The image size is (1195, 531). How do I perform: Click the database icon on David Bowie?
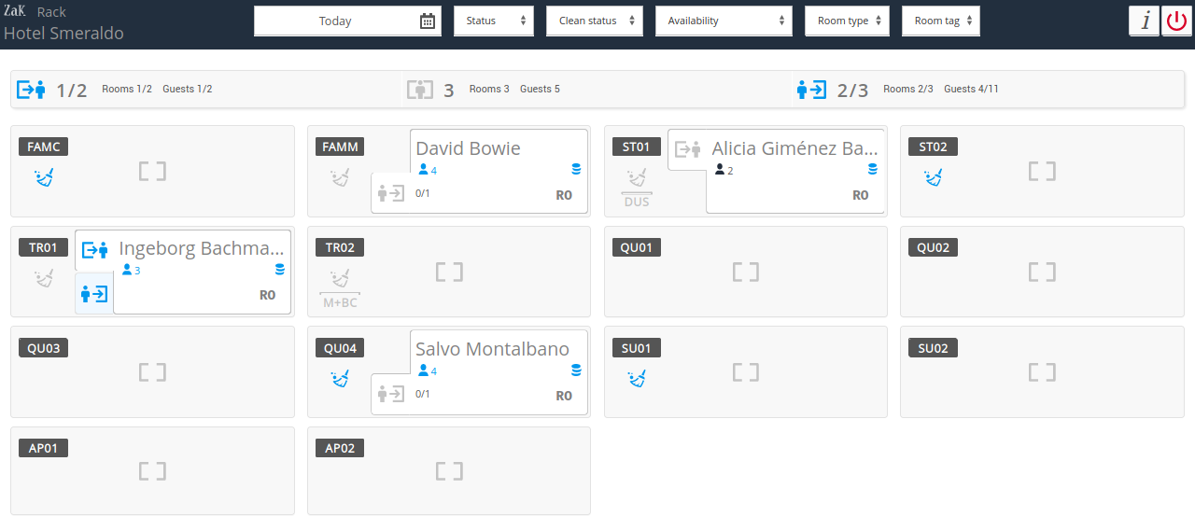(576, 170)
